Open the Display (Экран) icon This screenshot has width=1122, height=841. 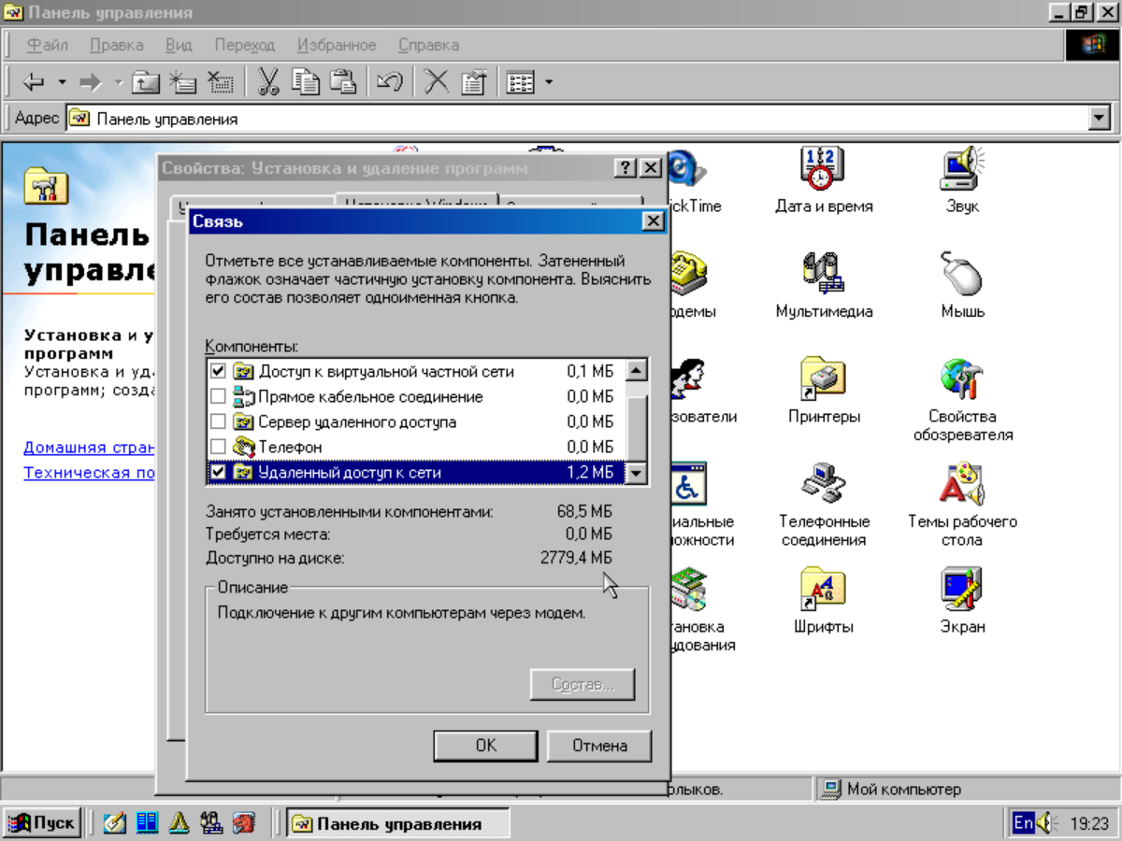coord(961,591)
